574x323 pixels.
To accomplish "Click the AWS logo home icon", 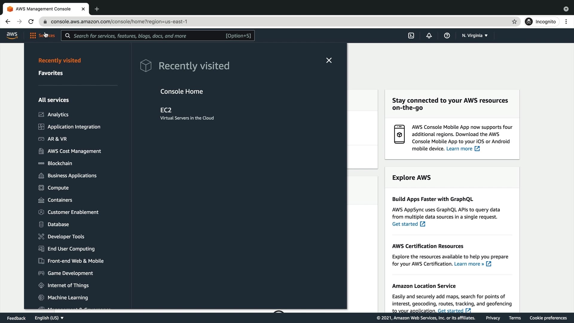I will 12,35.
